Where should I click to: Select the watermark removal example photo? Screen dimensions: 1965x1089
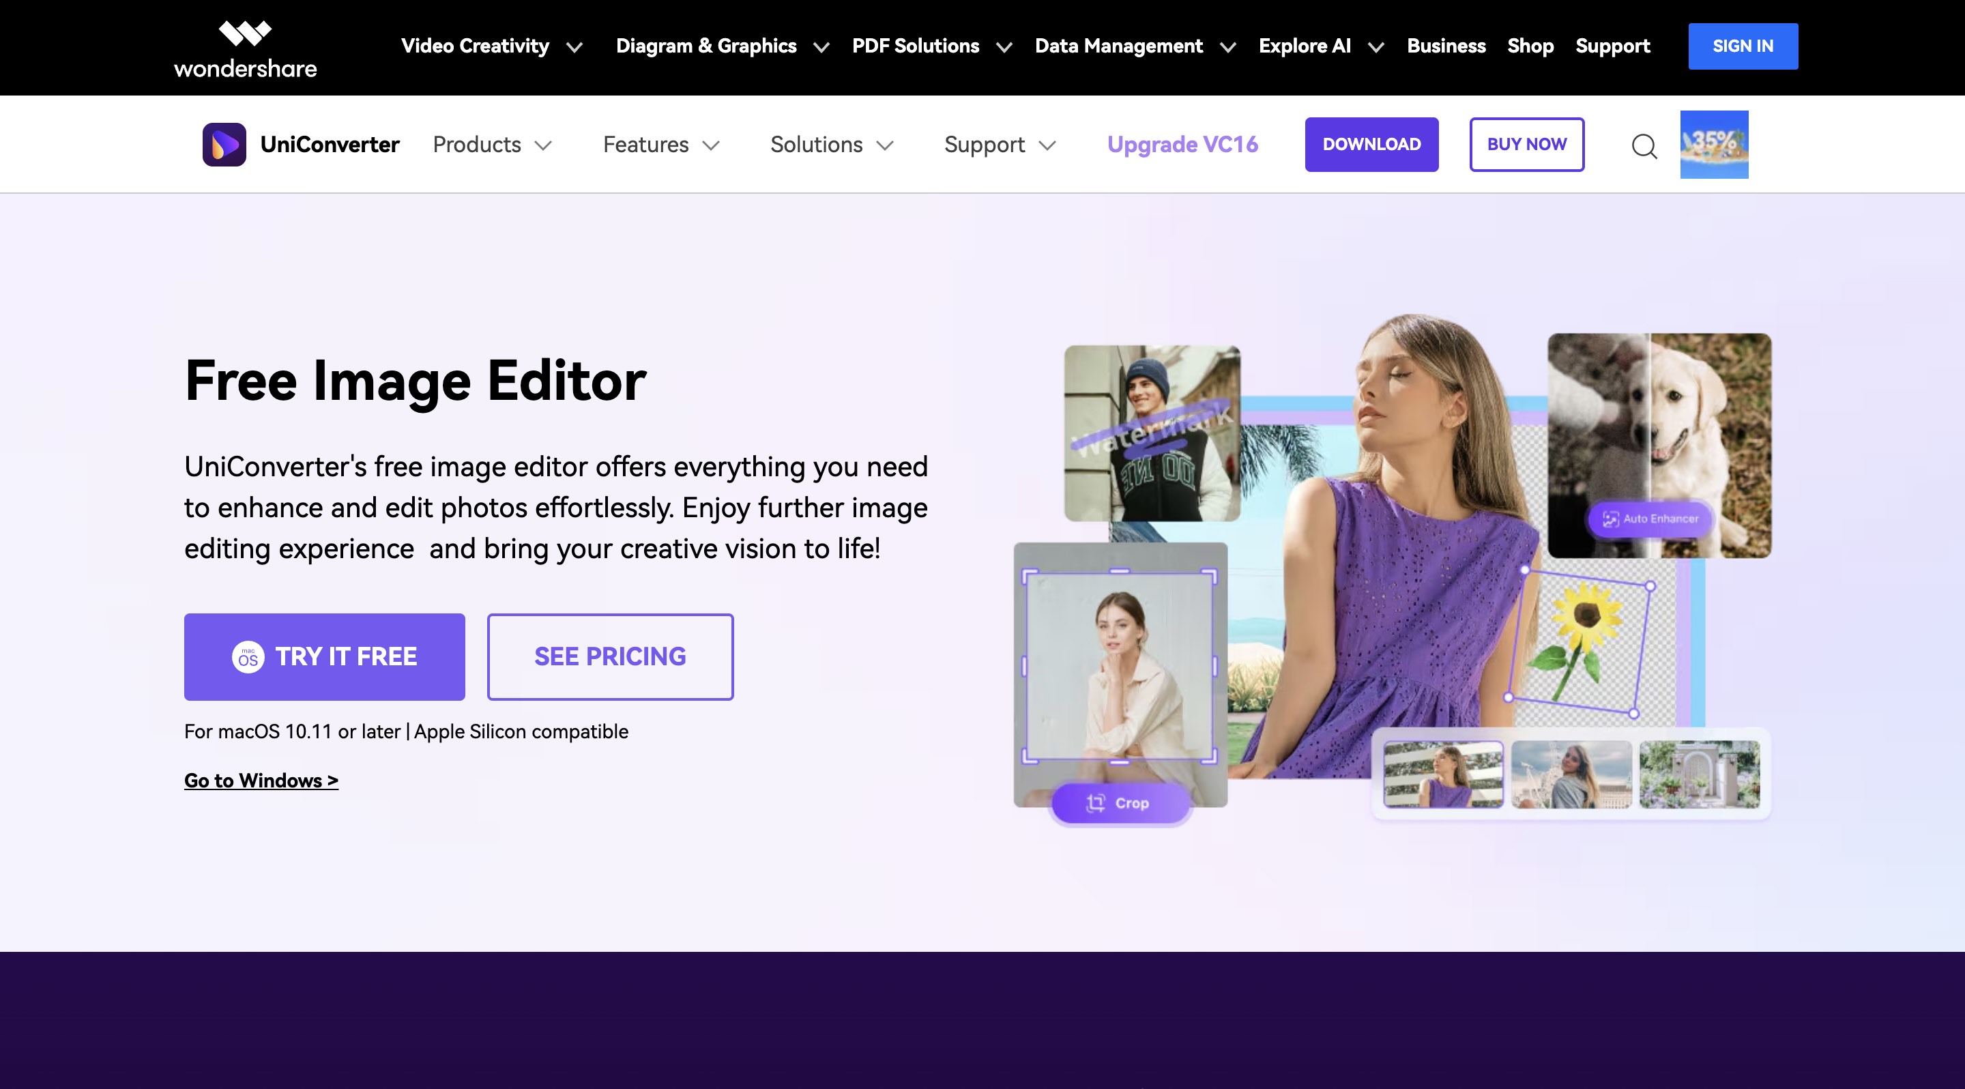(1152, 433)
